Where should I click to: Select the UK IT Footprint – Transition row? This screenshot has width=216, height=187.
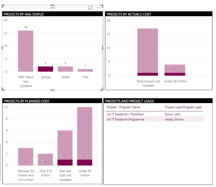(155, 114)
